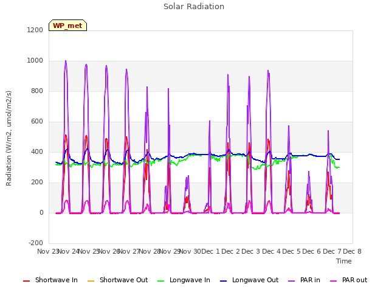Click the -200 y-axis tick label
The image size is (389, 292).
36,243
